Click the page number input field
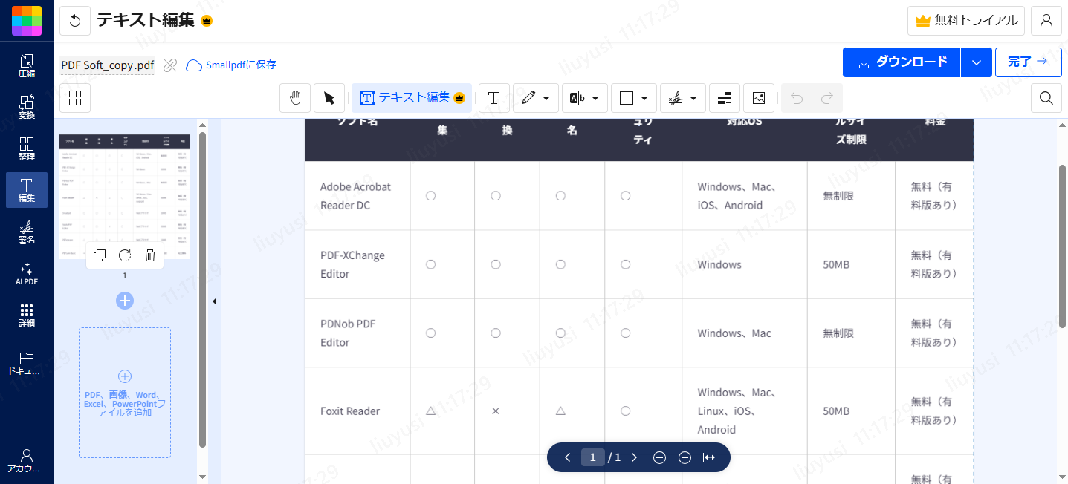The width and height of the screenshot is (1068, 484). (592, 457)
